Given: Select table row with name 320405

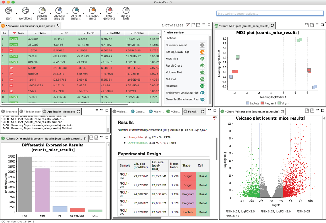Looking at the screenshot, I should (80, 39).
